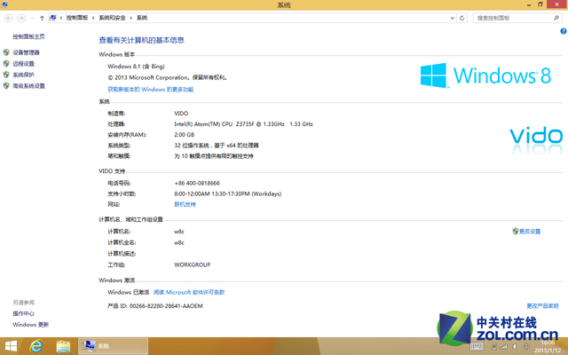Click the volume speaker tray icon

click(x=515, y=347)
